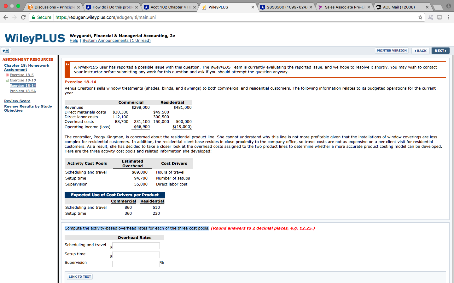Click the extension icon beside the bookmark star

pos(431,17)
